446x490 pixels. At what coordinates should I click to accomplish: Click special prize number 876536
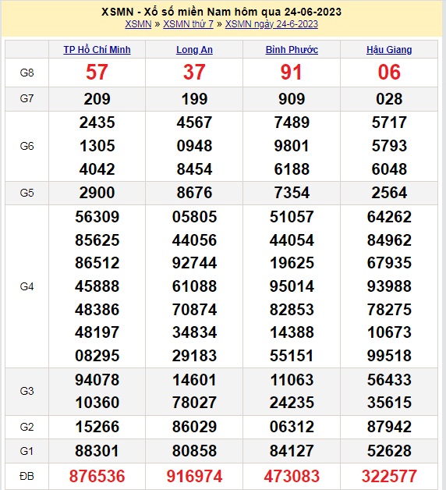click(x=97, y=476)
